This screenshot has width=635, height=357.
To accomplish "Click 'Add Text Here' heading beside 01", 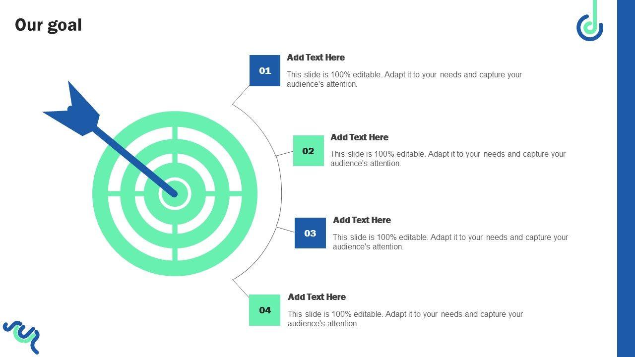I will tap(316, 58).
